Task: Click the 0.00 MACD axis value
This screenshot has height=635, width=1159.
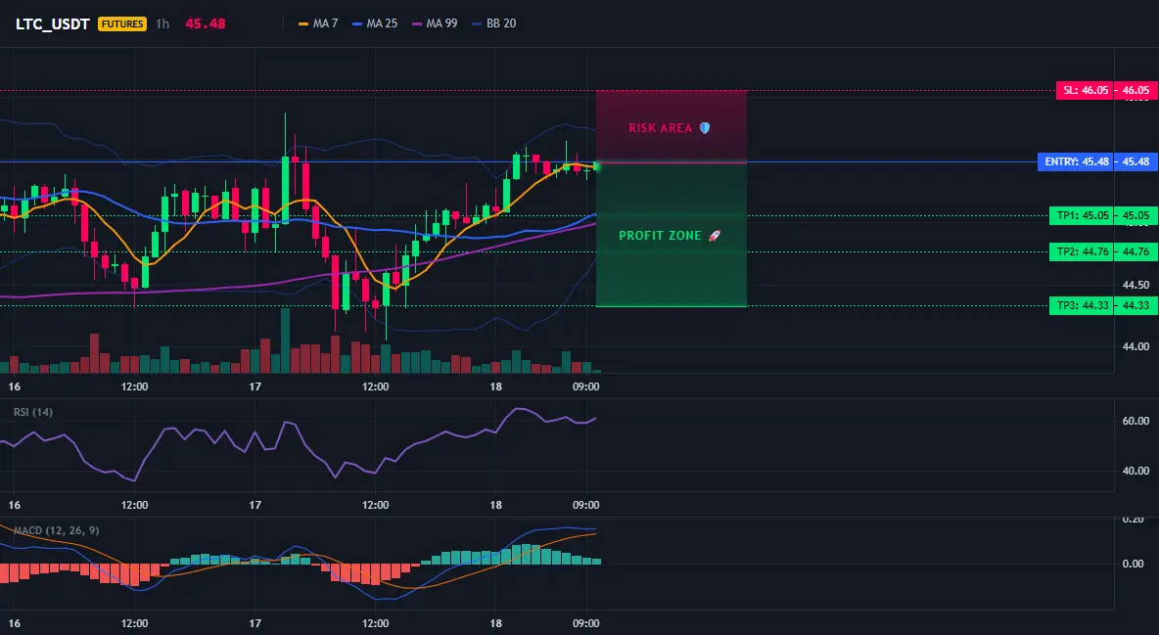Action: pos(1134,564)
